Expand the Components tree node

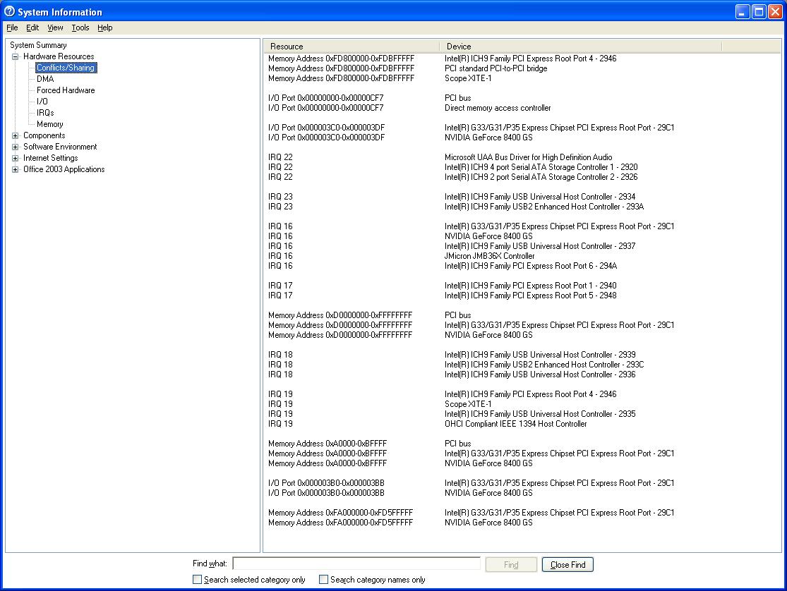pos(16,135)
